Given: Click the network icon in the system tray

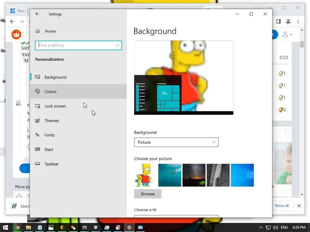Looking at the screenshot, I should click(268, 227).
